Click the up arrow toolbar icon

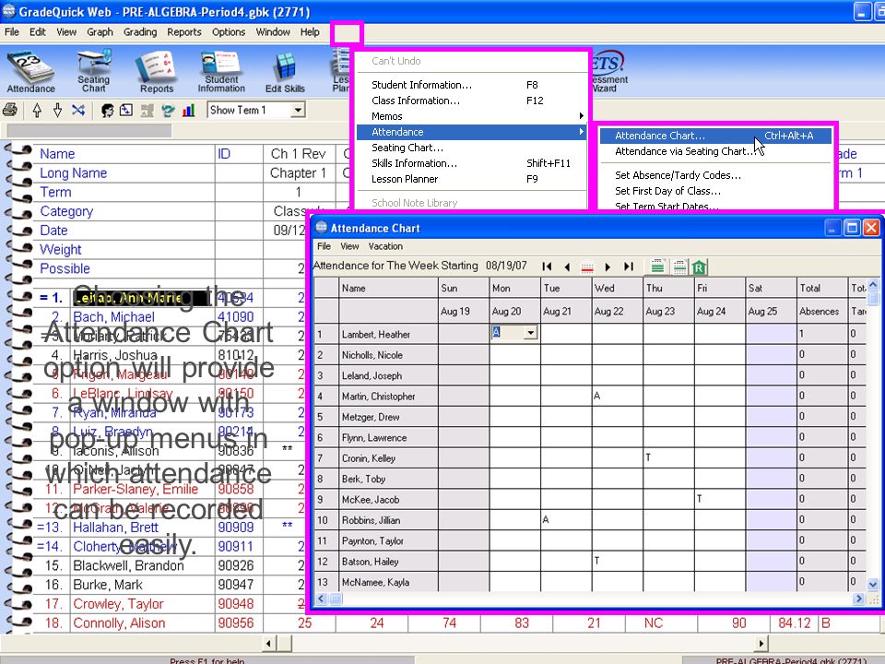[x=37, y=110]
